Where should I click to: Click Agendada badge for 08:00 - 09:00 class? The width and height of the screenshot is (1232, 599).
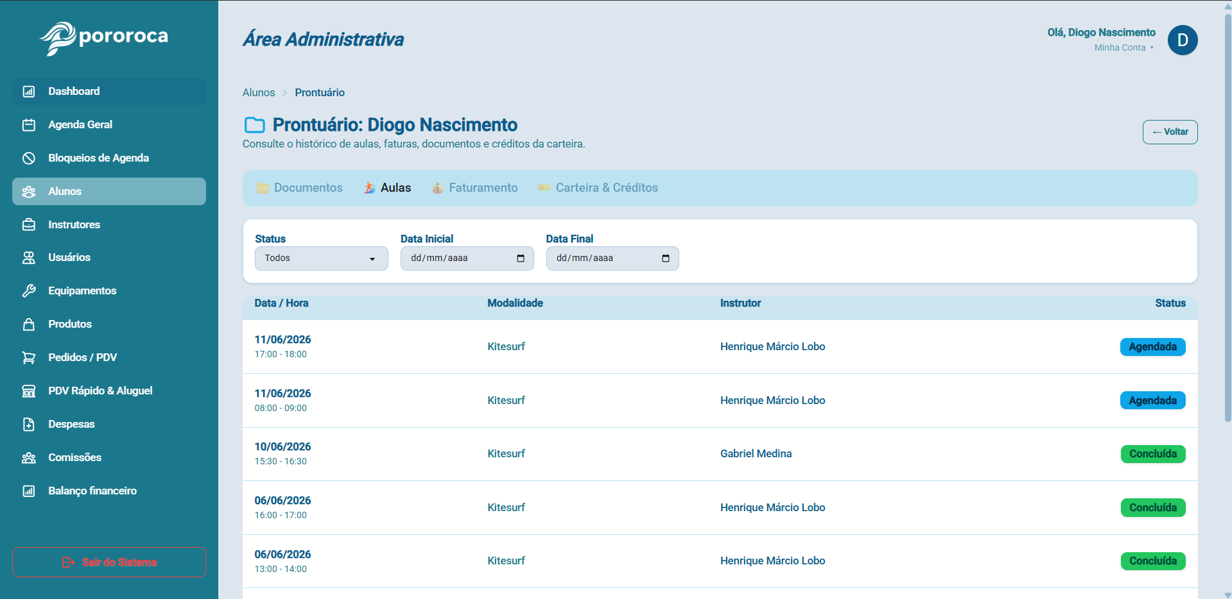click(1152, 401)
